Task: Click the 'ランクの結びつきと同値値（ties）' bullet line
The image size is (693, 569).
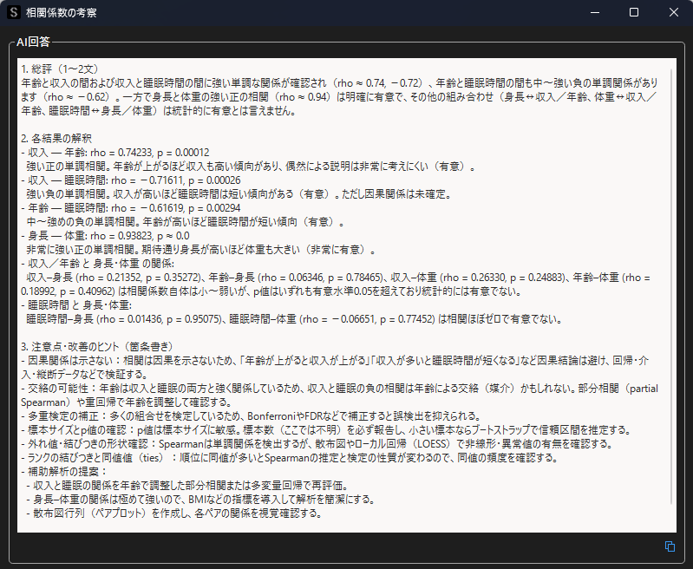Action: pos(290,458)
